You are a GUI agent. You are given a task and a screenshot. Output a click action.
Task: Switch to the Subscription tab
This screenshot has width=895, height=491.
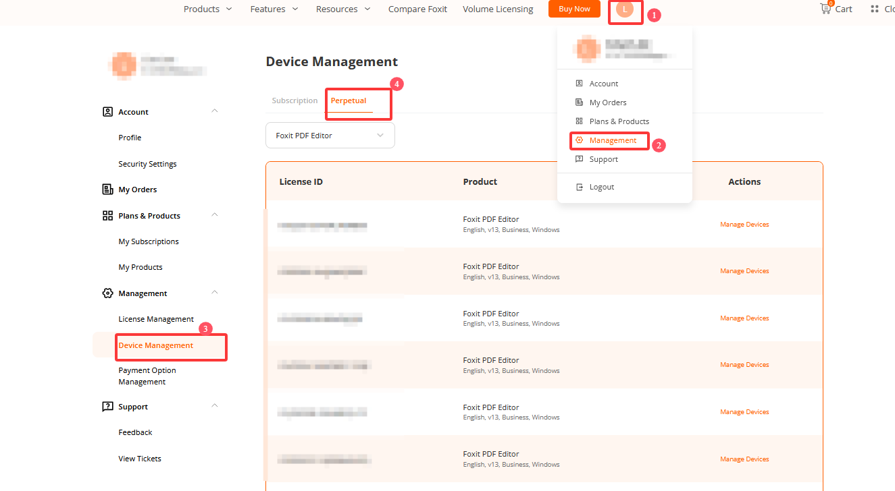(295, 100)
